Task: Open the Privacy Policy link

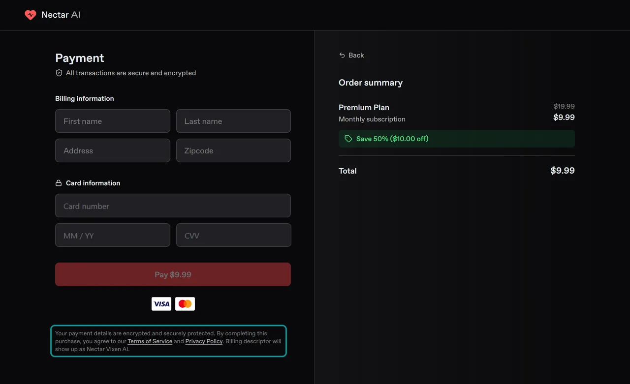Action: (x=204, y=341)
